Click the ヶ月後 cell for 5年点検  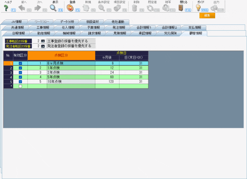107,77
